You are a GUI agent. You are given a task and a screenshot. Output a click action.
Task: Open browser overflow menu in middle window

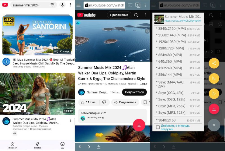[145, 5]
